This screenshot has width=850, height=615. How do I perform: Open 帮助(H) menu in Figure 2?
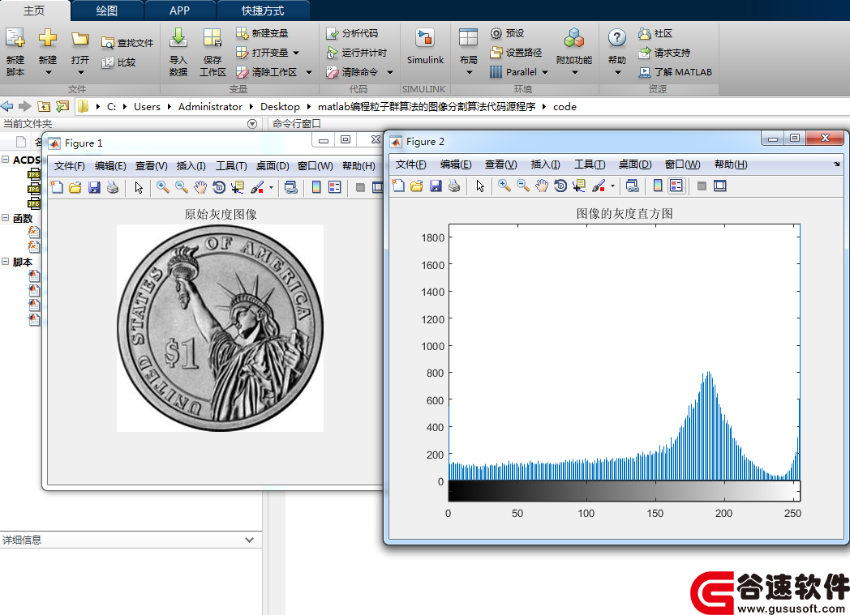point(731,164)
